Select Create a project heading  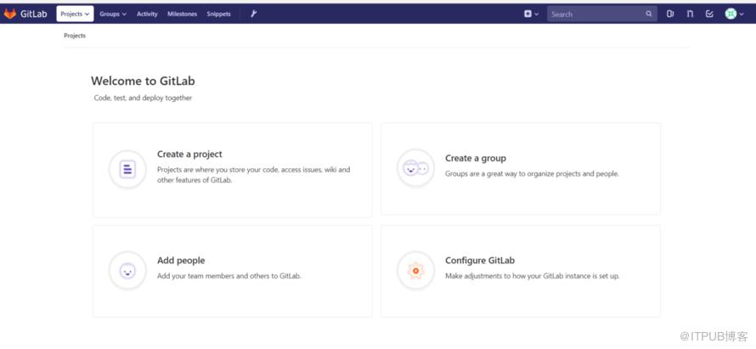(x=189, y=155)
